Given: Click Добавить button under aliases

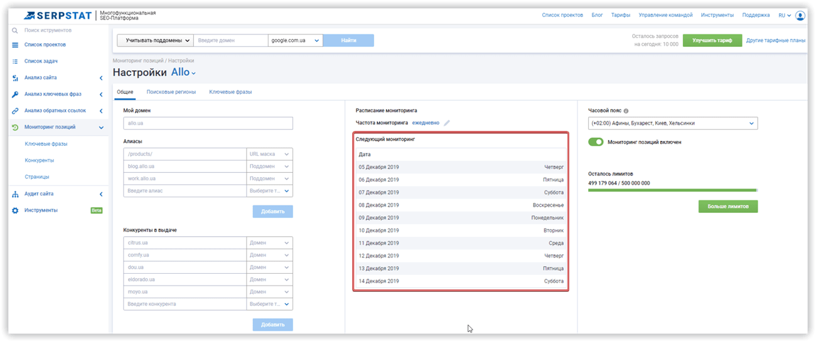Looking at the screenshot, I should click(x=273, y=211).
